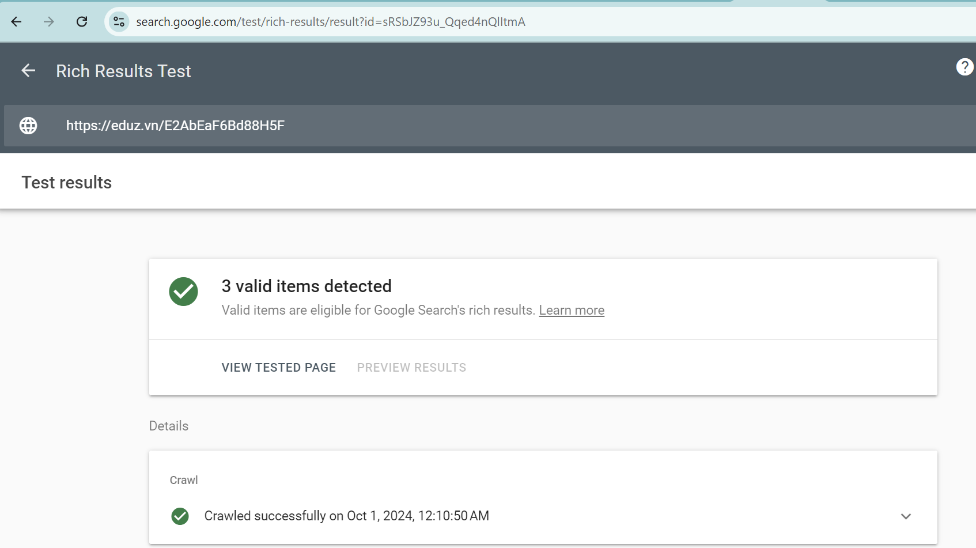
Task: Open site information icon in address bar
Action: point(119,22)
